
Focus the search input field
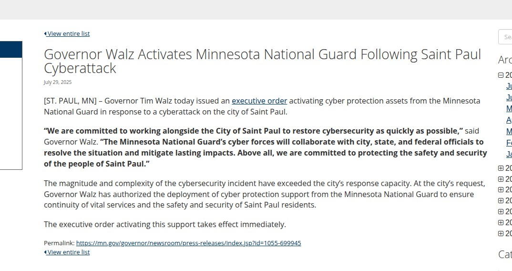point(506,37)
